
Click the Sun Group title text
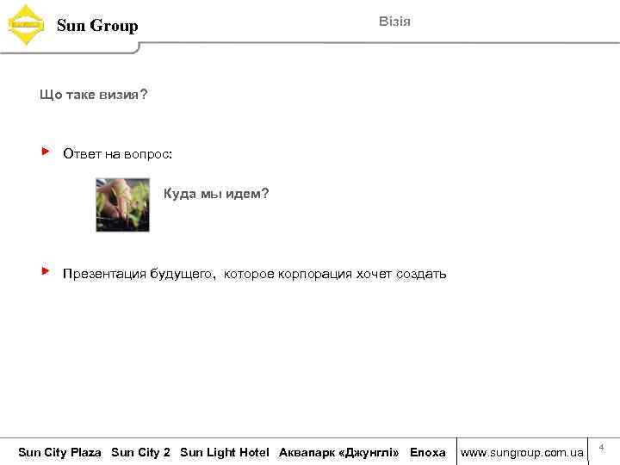click(97, 26)
